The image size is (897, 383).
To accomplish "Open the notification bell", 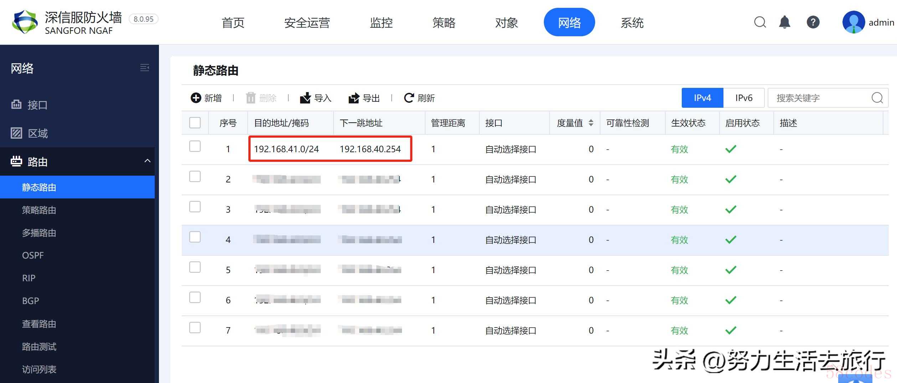I will [784, 22].
